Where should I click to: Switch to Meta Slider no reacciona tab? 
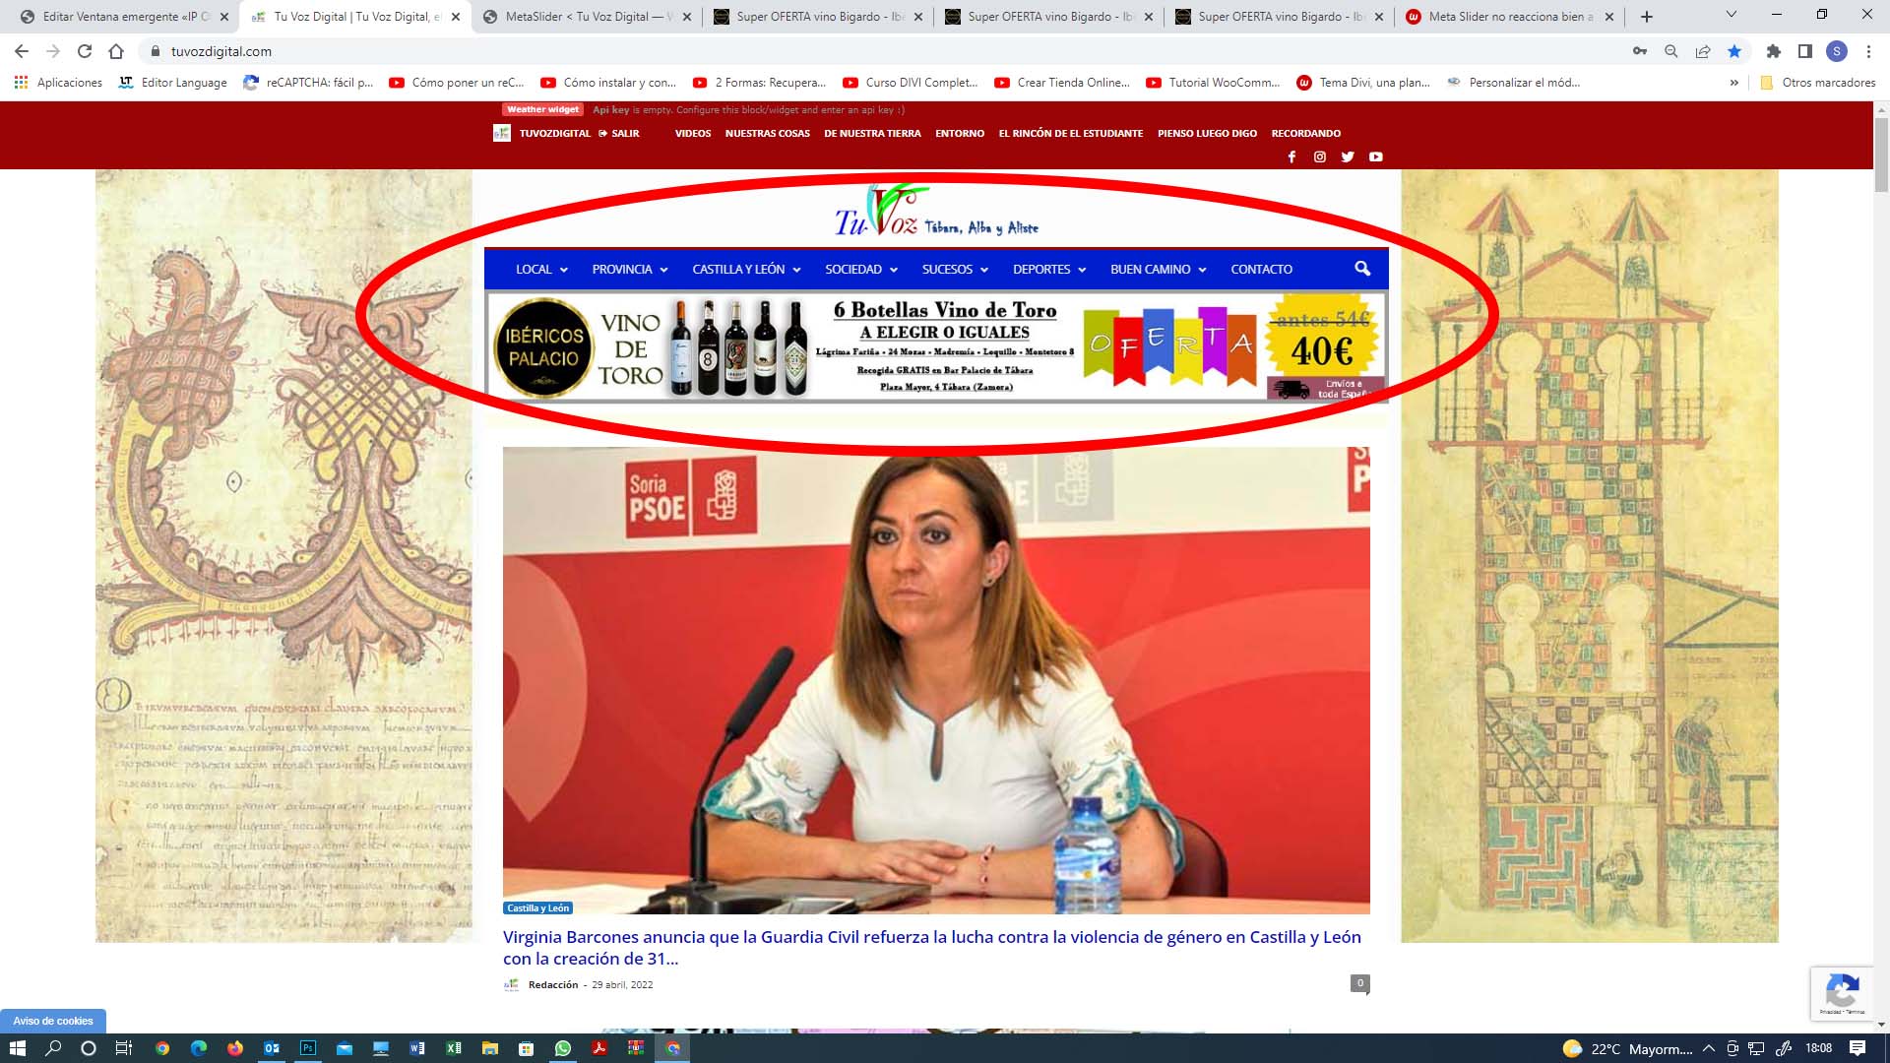[x=1509, y=17]
